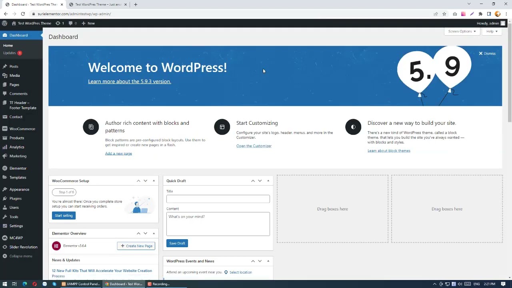Collapse the admin sidebar menu
This screenshot has height=288, width=512.
pyautogui.click(x=18, y=256)
